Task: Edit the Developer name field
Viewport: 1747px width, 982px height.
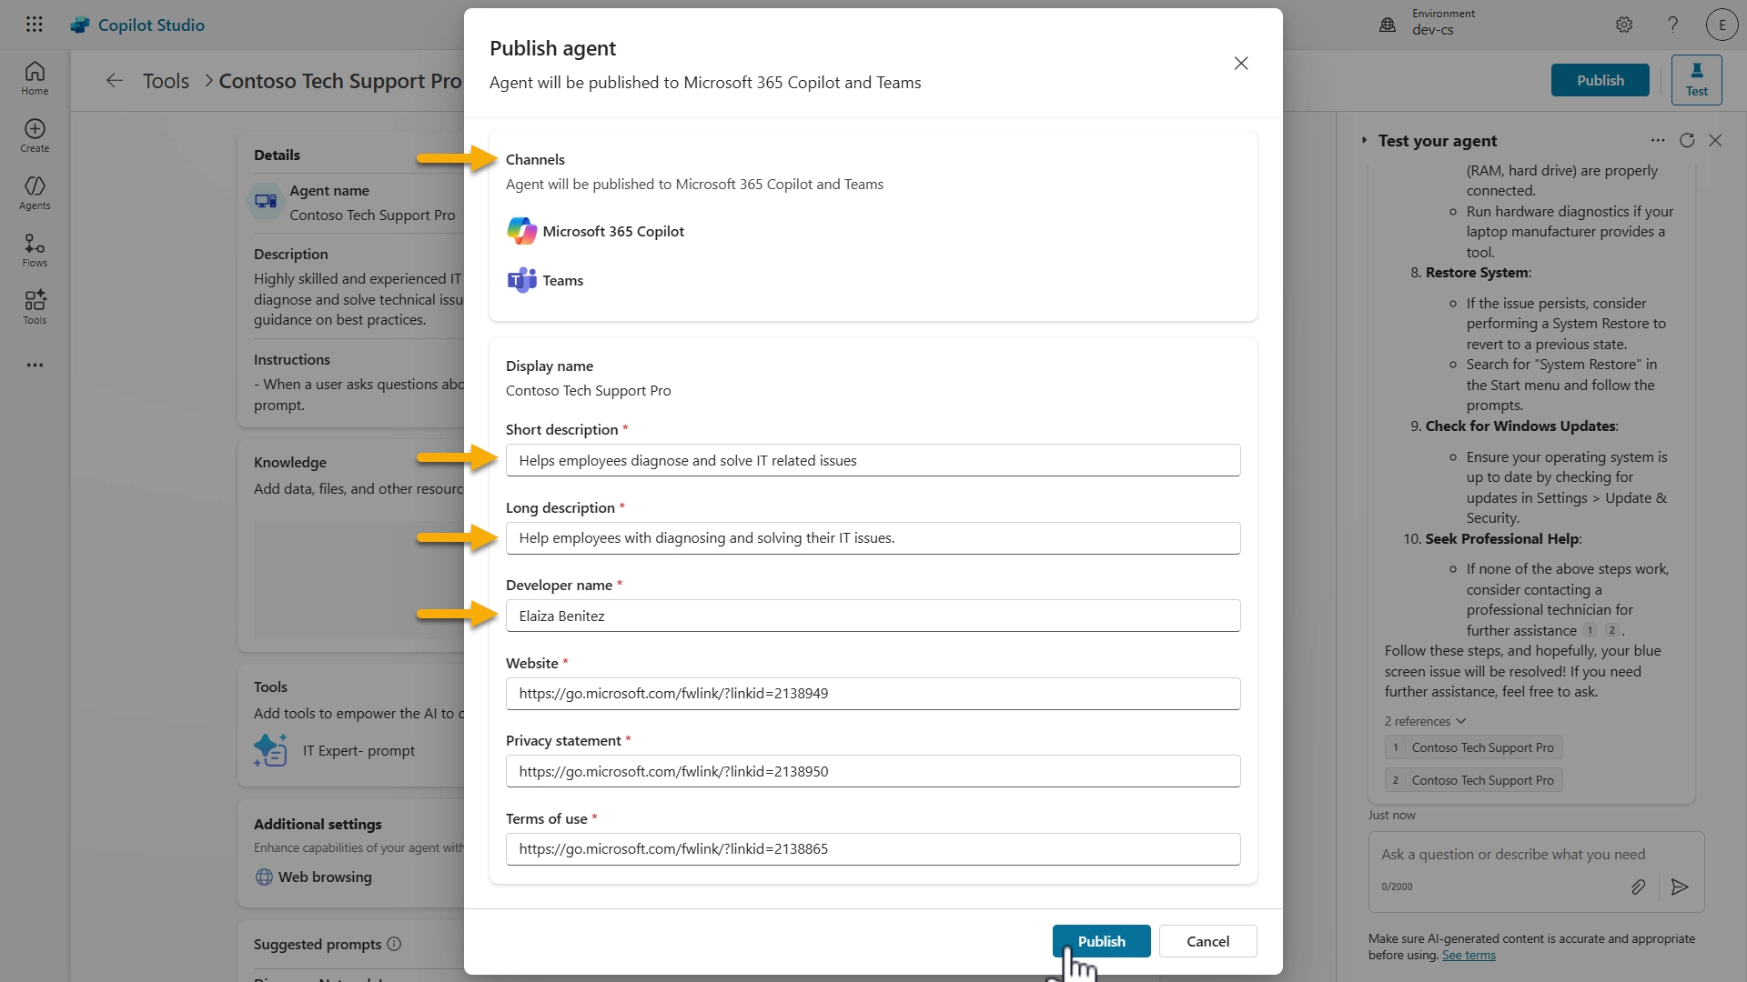Action: point(873,616)
